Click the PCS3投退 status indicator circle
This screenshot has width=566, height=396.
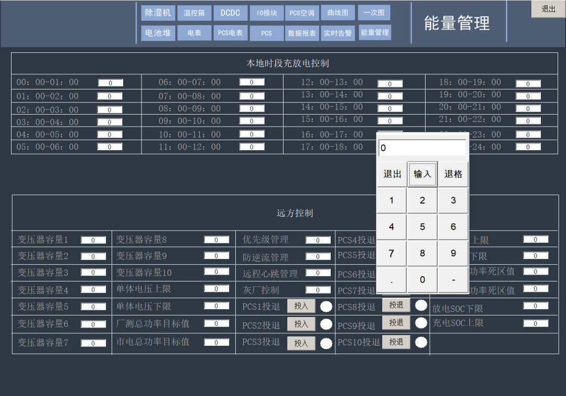click(326, 343)
